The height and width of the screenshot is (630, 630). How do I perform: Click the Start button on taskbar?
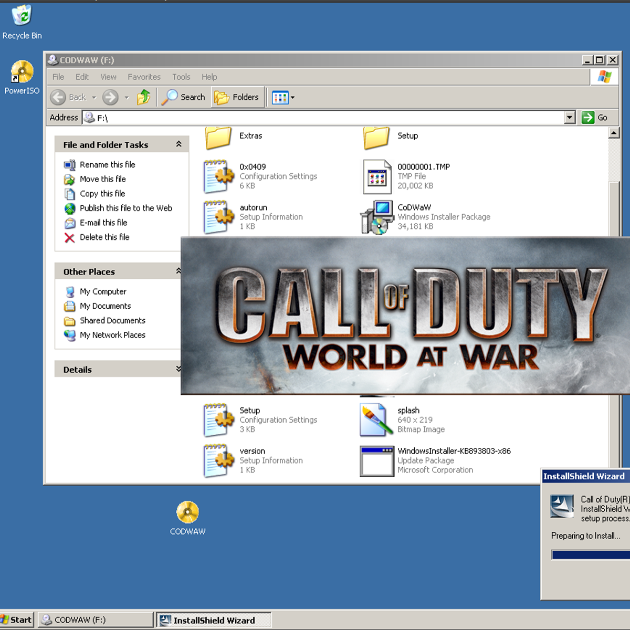pos(17,619)
